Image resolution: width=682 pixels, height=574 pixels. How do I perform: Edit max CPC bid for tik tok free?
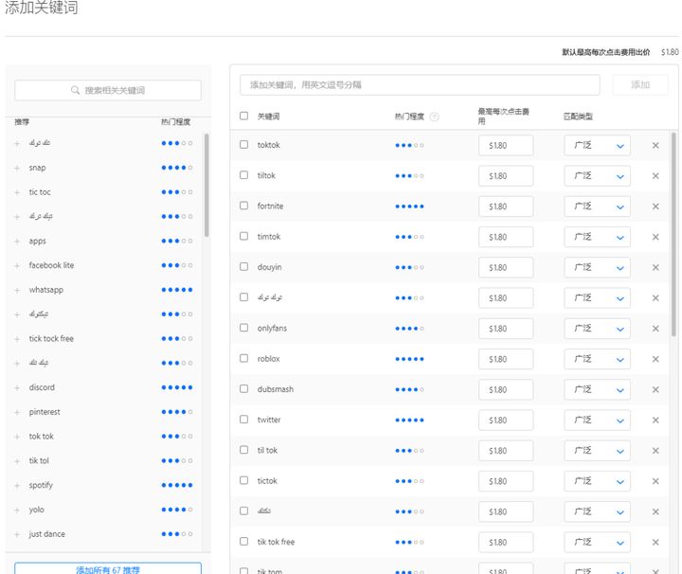tap(506, 542)
